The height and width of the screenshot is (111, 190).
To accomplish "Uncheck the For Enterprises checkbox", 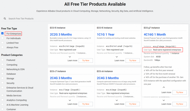I will point(2,33).
